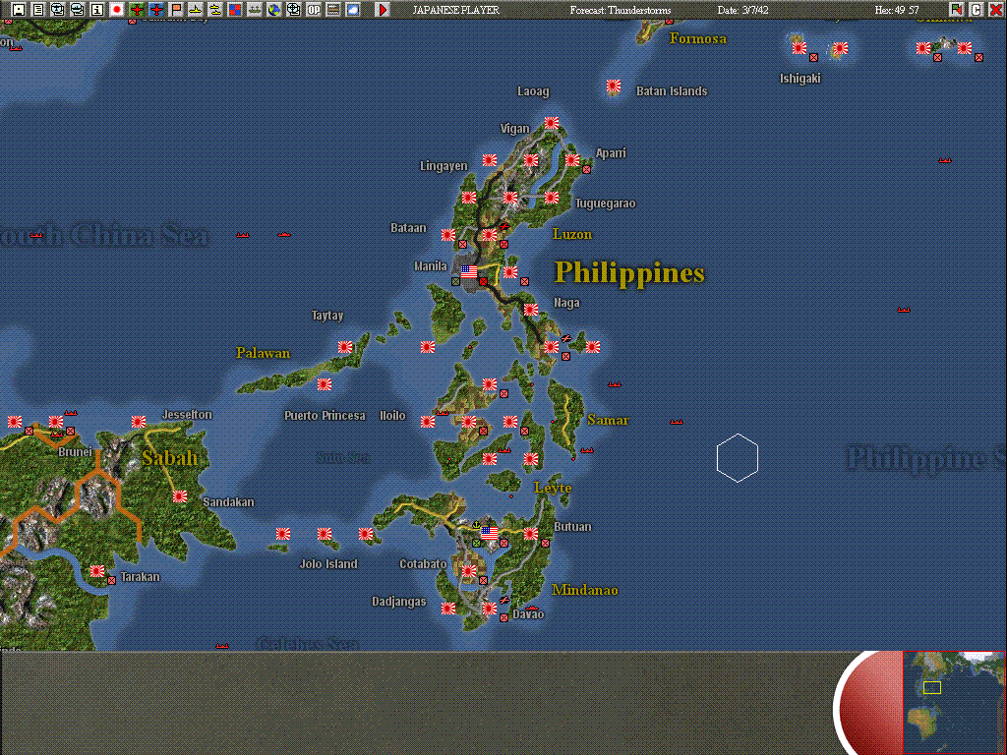
Task: Select the Japanese flag at Batan Islands
Action: [x=614, y=86]
